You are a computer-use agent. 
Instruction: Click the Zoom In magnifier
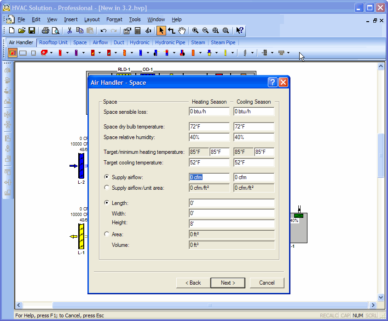point(195,30)
